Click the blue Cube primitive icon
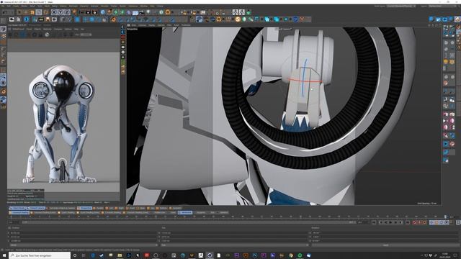 tap(102, 12)
